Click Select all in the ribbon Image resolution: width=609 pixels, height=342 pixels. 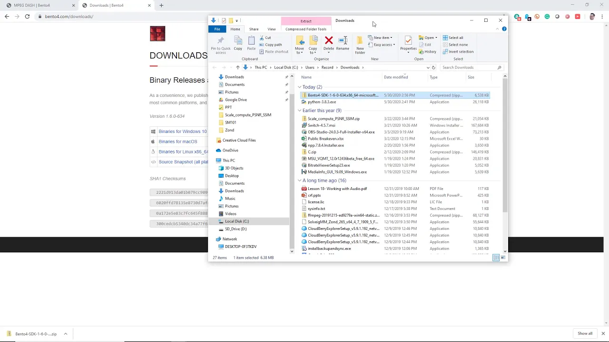point(453,38)
